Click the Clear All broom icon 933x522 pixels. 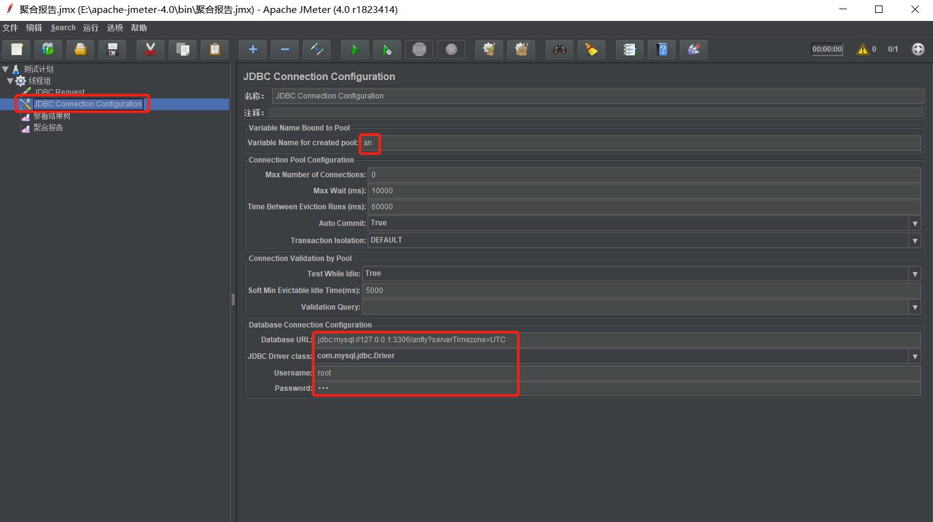coord(521,49)
